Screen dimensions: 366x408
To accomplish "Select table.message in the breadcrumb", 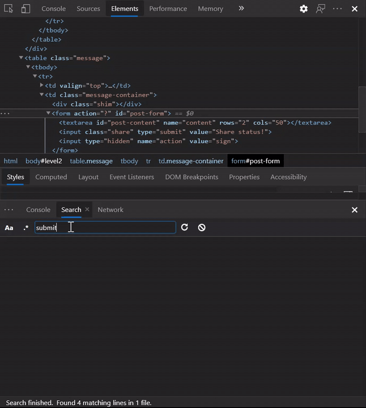I will (91, 161).
